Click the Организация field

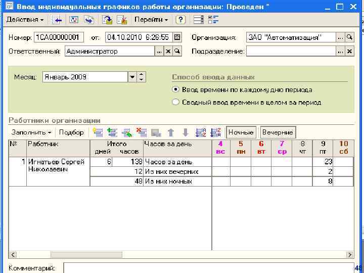[x=291, y=37]
